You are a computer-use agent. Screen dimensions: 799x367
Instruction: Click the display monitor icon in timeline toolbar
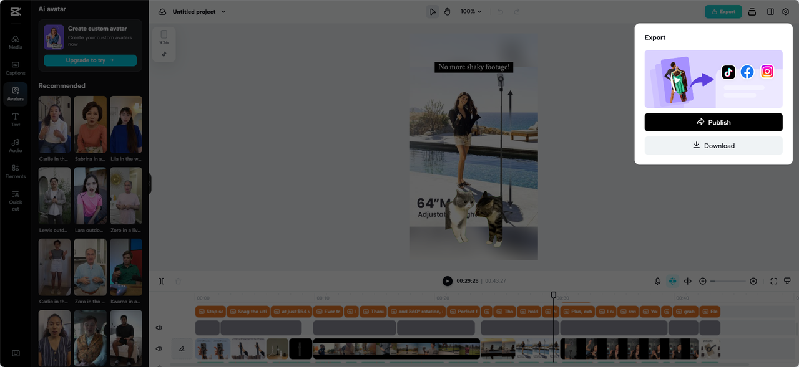pos(787,281)
